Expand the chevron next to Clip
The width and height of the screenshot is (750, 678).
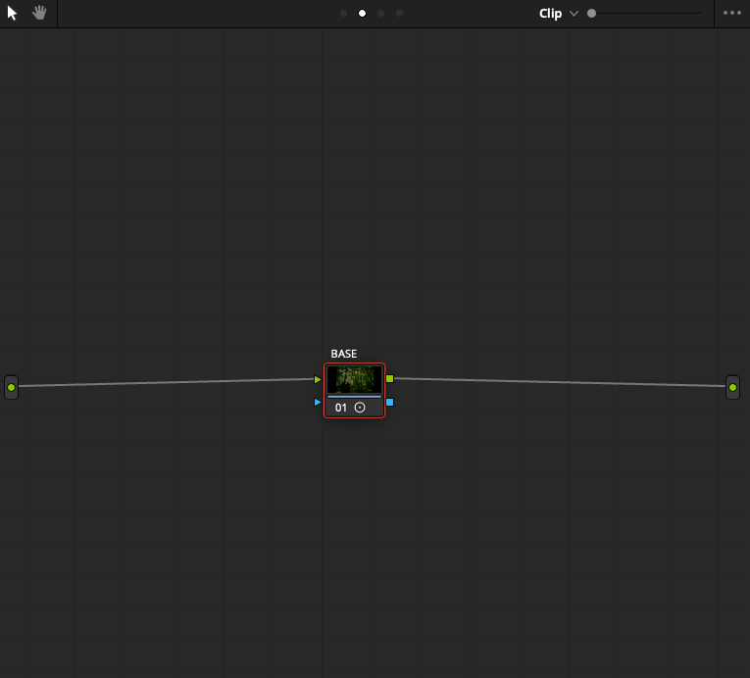pyautogui.click(x=574, y=14)
